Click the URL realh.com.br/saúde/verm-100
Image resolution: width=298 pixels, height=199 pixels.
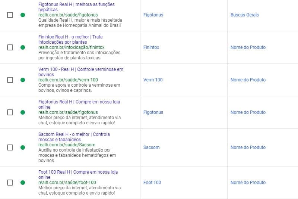click(68, 80)
